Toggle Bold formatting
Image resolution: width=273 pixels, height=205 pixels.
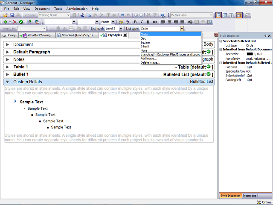(135, 22)
